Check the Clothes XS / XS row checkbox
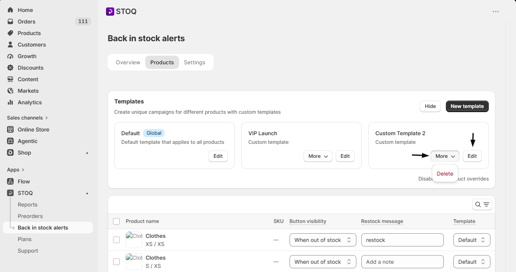516x272 pixels. 116,240
